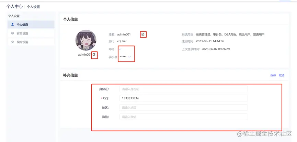Viewport: 297px width, 142px height.
Task: Click the 补充信息 section heading
Action: tap(70, 75)
